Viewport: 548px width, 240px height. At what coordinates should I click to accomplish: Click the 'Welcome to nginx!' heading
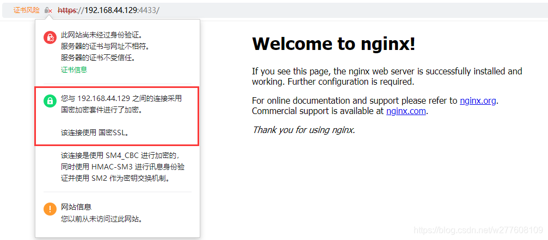click(334, 44)
